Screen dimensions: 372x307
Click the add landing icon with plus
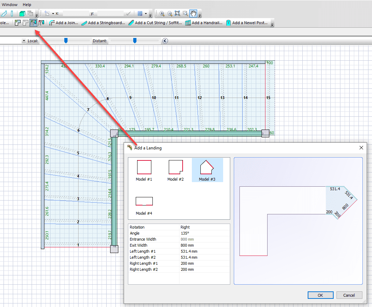click(17, 23)
